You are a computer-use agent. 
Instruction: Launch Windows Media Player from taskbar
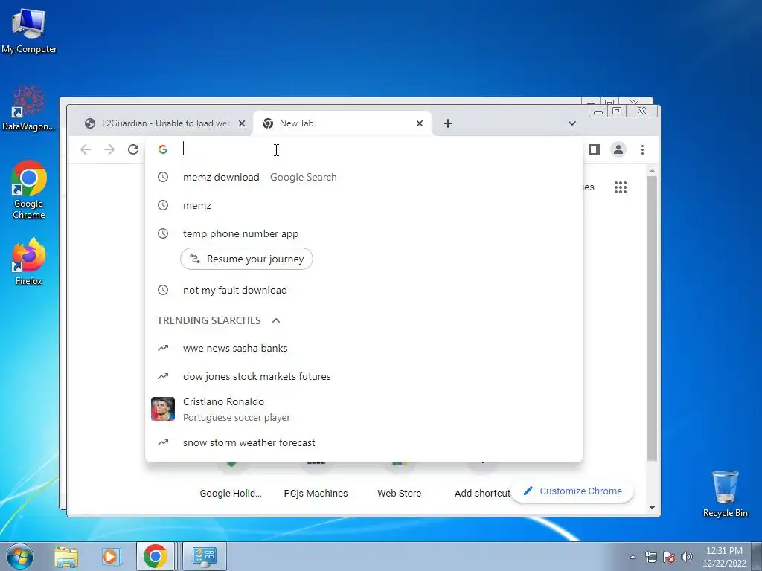pos(111,556)
